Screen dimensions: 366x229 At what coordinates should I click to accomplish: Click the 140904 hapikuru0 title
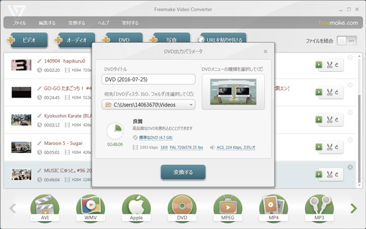pos(65,61)
